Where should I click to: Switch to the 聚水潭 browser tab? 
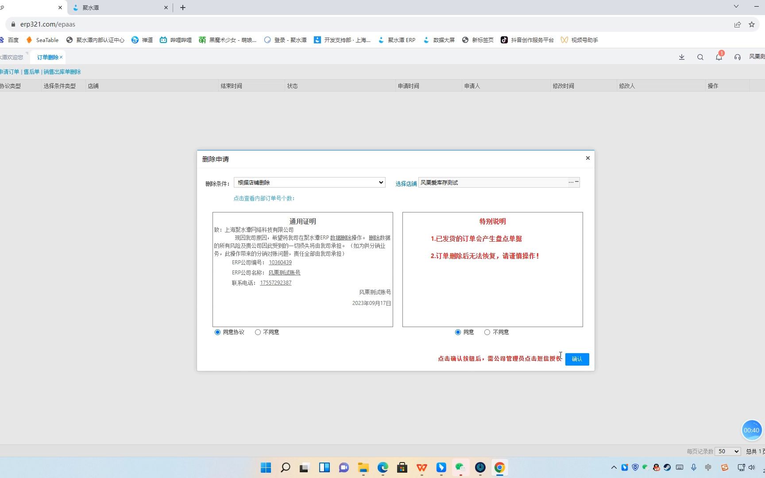click(x=120, y=8)
